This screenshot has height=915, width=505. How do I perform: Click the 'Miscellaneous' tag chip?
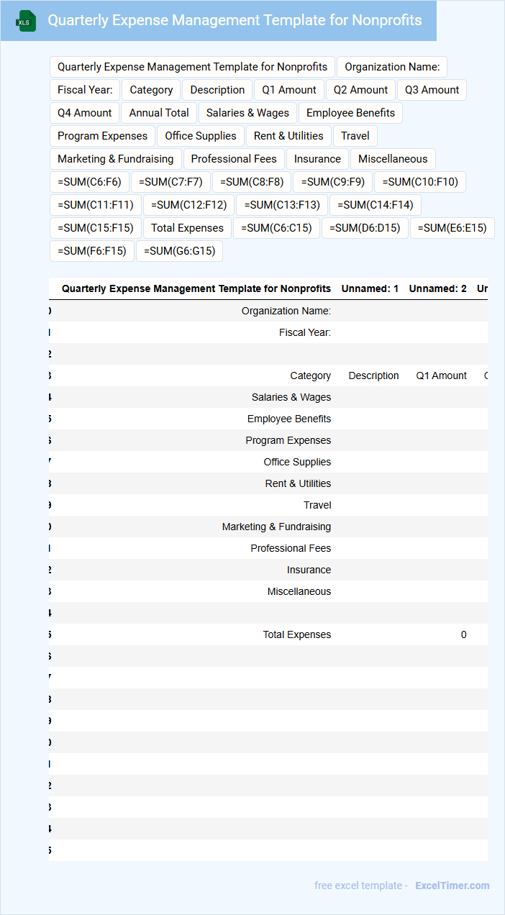coord(393,159)
